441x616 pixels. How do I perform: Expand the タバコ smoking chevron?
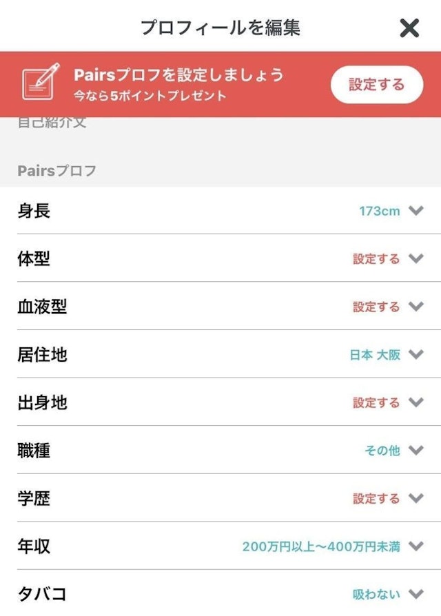(x=416, y=594)
